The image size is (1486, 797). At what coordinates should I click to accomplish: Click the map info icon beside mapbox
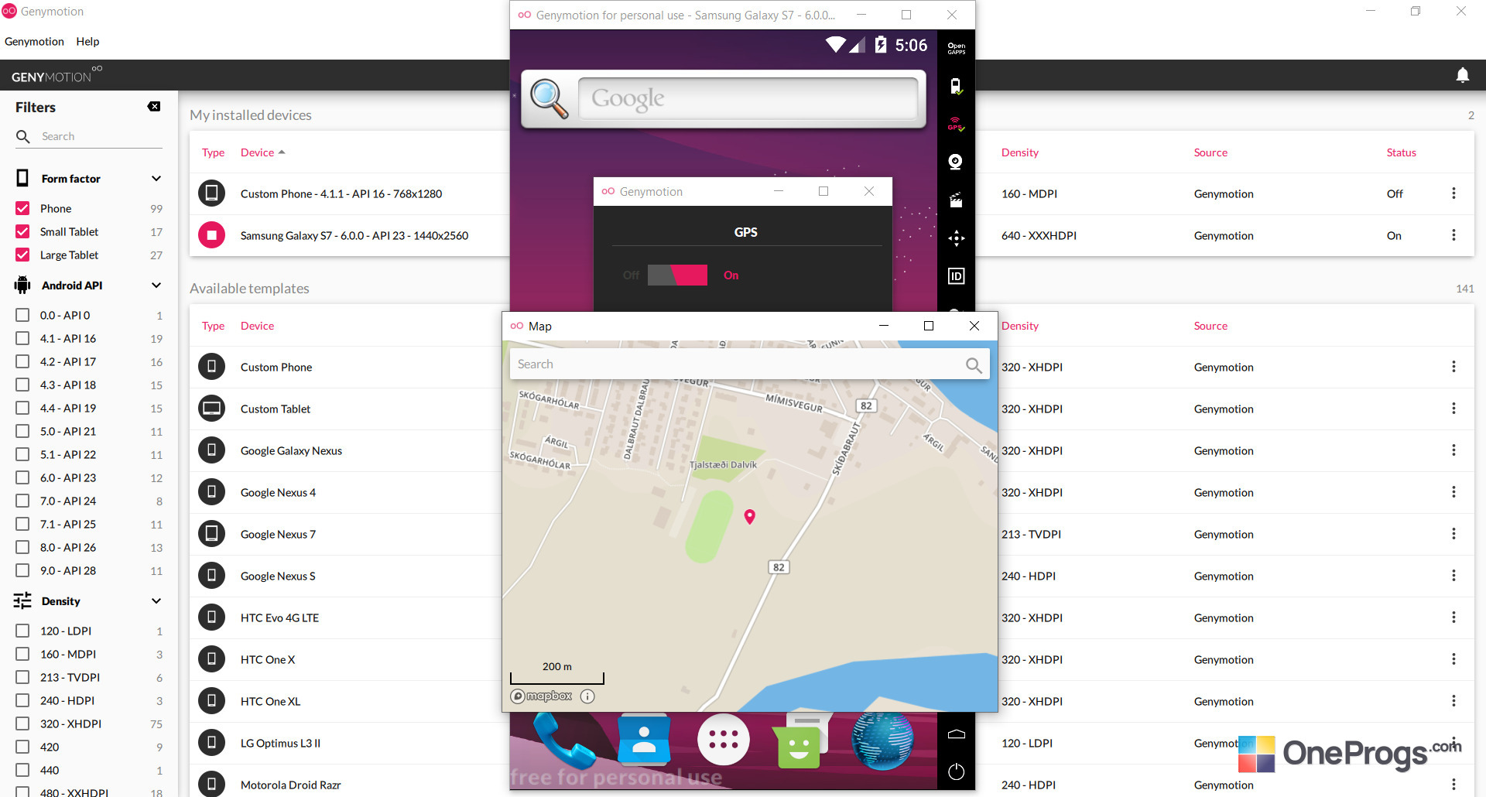587,696
